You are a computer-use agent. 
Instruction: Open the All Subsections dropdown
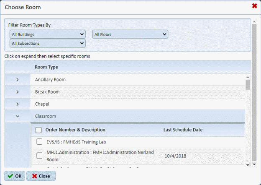[47, 43]
